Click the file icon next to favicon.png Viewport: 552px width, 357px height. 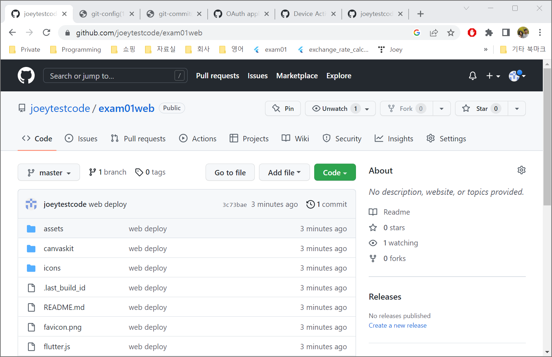tap(31, 327)
